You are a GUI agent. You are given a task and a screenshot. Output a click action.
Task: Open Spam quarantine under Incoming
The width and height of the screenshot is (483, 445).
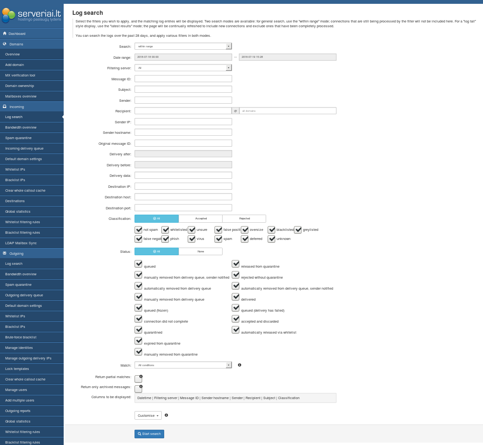(x=18, y=138)
